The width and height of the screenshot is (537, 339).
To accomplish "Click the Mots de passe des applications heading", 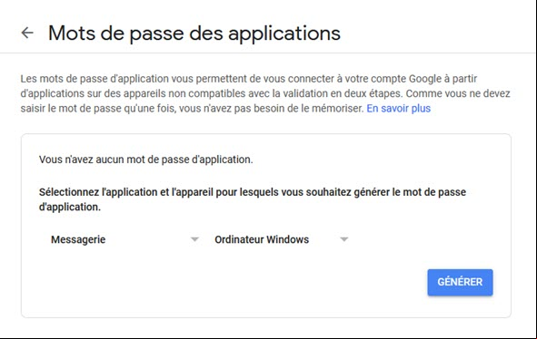I will click(194, 34).
